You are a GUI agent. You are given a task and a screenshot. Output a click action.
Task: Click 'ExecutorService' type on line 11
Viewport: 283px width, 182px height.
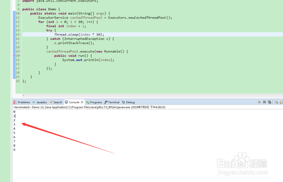(x=53, y=18)
